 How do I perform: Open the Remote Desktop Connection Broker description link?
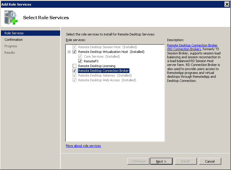192,47
